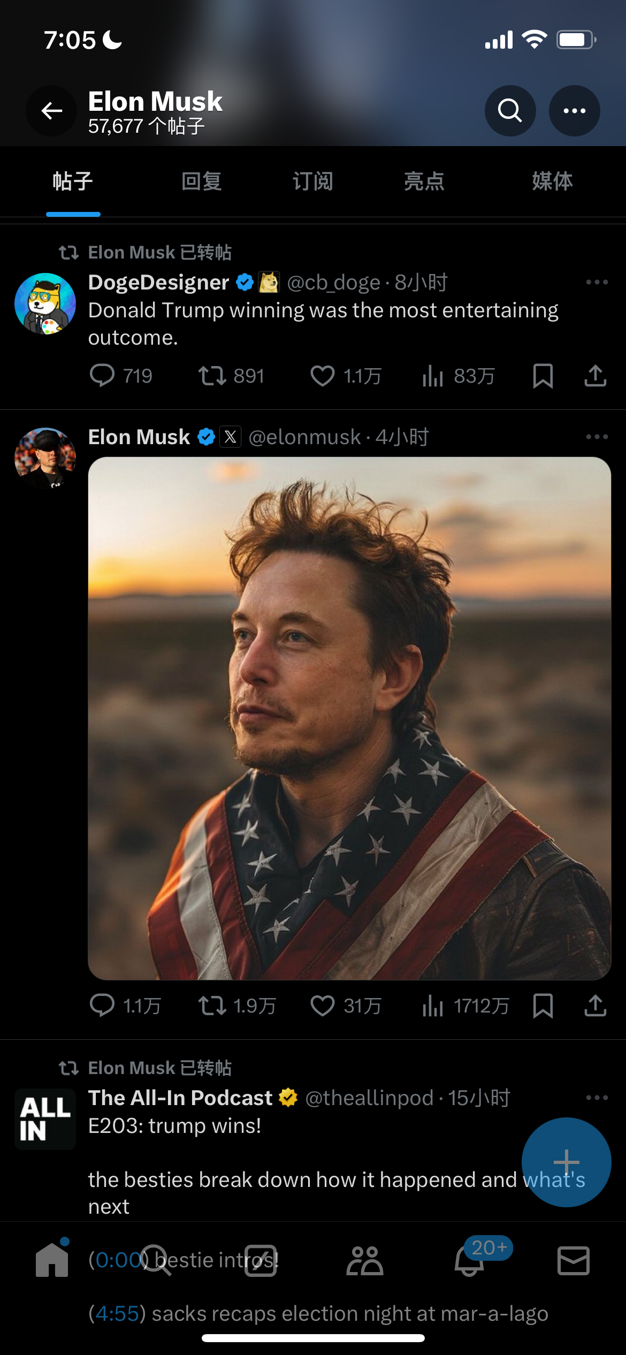The height and width of the screenshot is (1355, 626).
Task: Repost the Elon Musk photo post
Action: tap(212, 1006)
